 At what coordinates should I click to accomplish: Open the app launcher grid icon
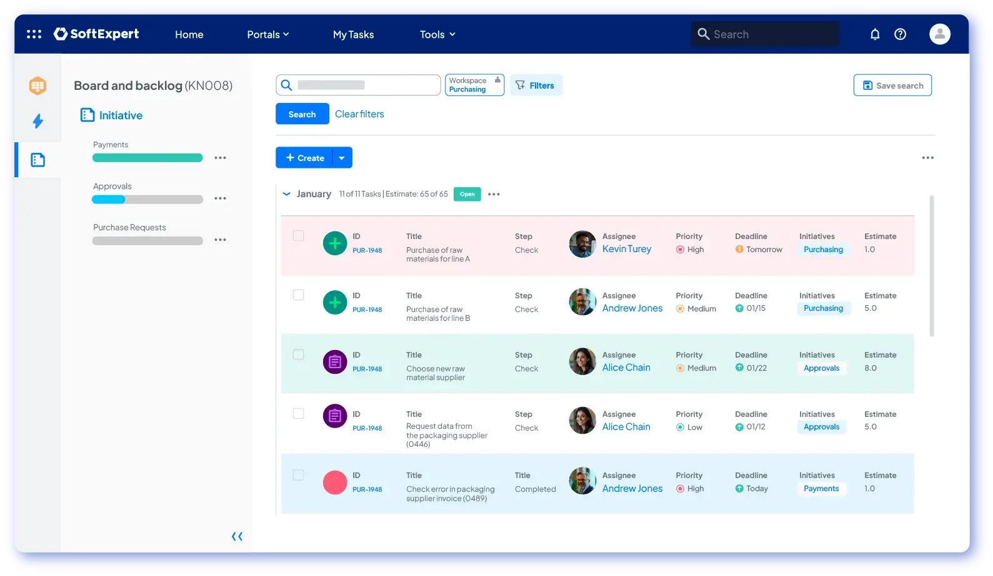34,34
